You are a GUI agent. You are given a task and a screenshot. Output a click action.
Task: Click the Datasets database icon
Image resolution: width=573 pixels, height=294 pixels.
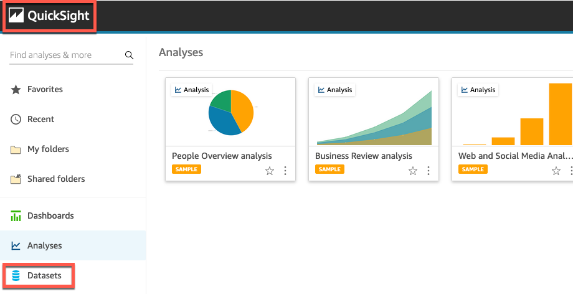point(16,276)
